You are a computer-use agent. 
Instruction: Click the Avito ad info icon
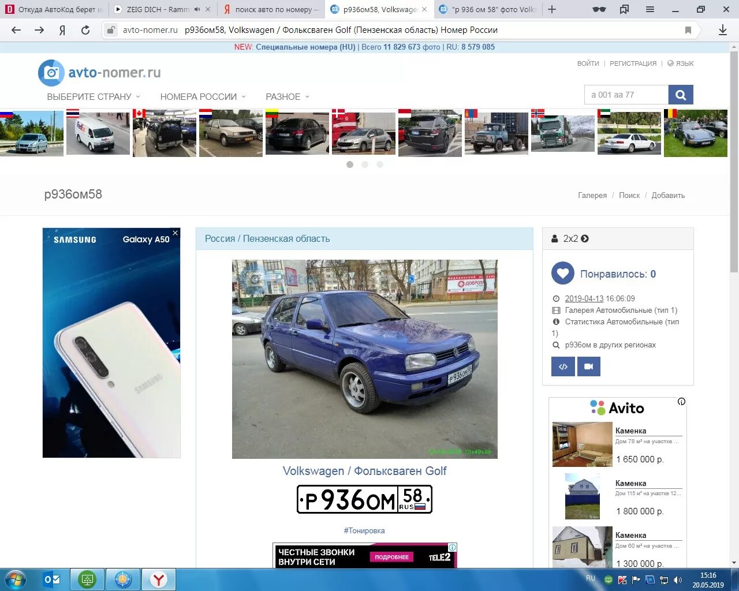[681, 402]
